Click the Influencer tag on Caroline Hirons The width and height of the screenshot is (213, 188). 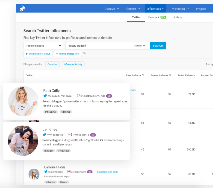(x=51, y=182)
